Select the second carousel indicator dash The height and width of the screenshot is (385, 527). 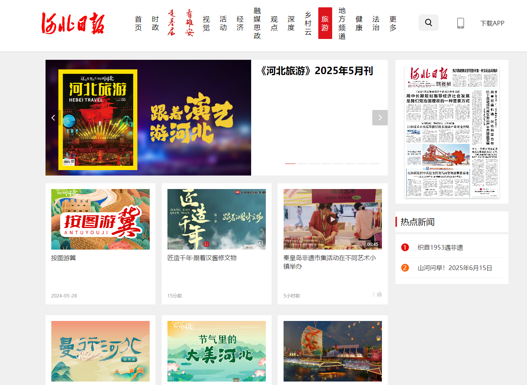[x=302, y=164]
